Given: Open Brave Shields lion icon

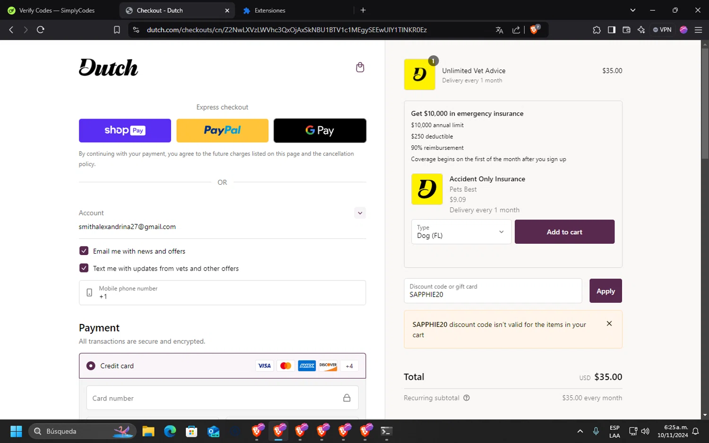Looking at the screenshot, I should [x=535, y=29].
